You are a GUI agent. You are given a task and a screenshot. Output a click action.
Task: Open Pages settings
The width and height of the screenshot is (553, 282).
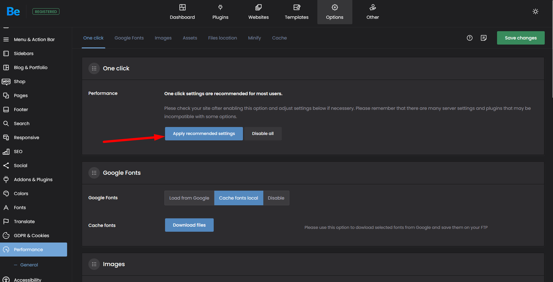(x=34, y=95)
